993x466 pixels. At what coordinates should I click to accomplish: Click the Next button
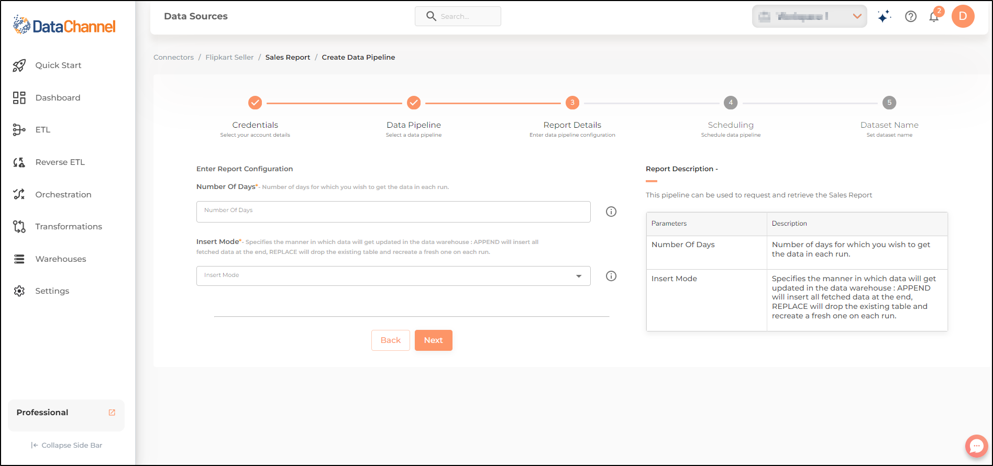(x=433, y=340)
